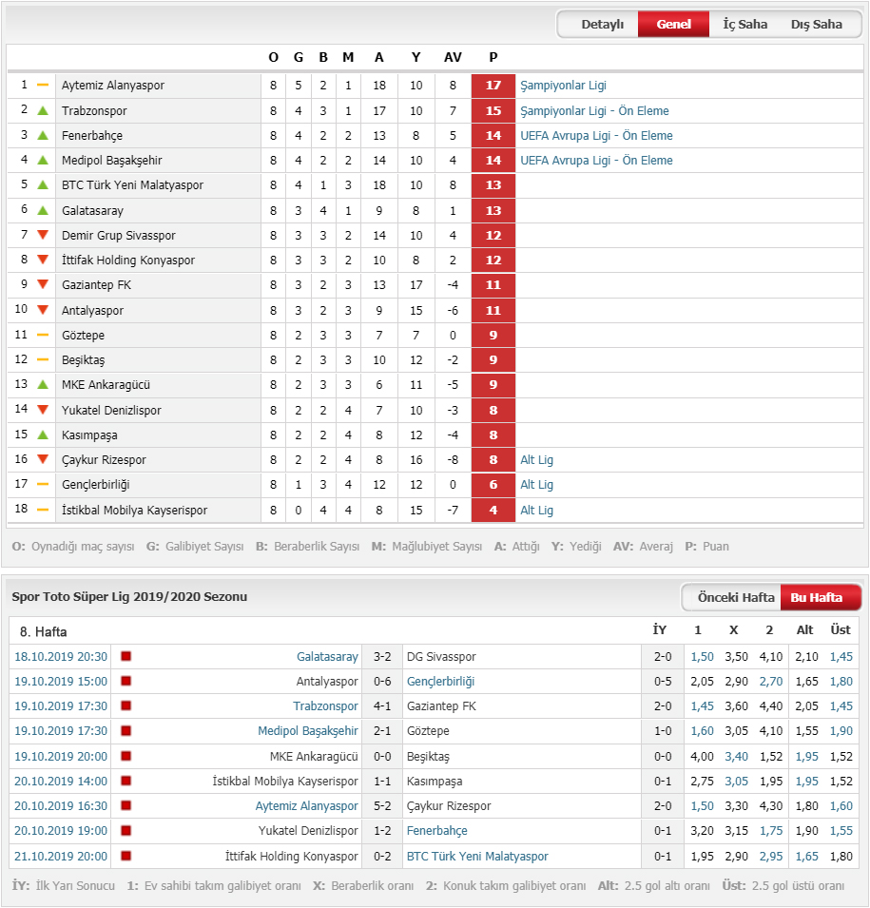
Task: Click Fenerbahçe's 1,75 away win odds
Action: [771, 831]
